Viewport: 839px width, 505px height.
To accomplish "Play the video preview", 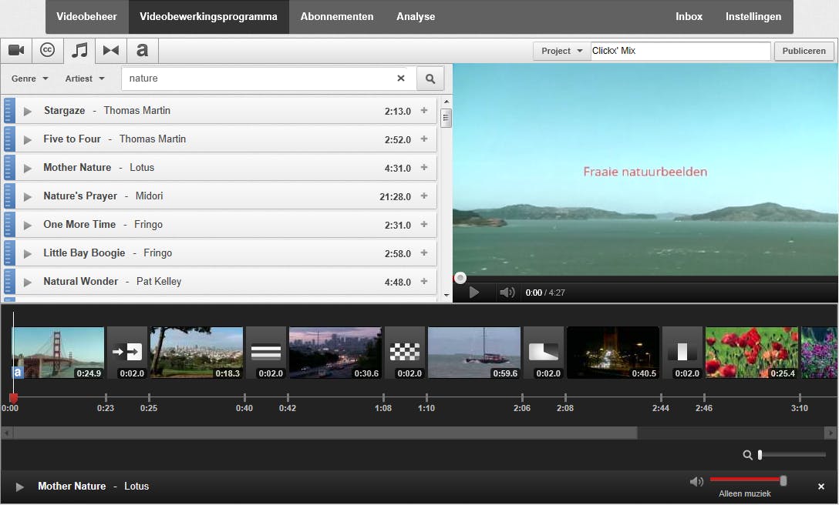I will tap(474, 293).
